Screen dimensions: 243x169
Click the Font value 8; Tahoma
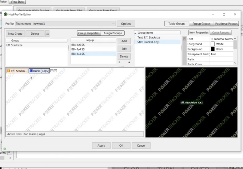(x=221, y=39)
